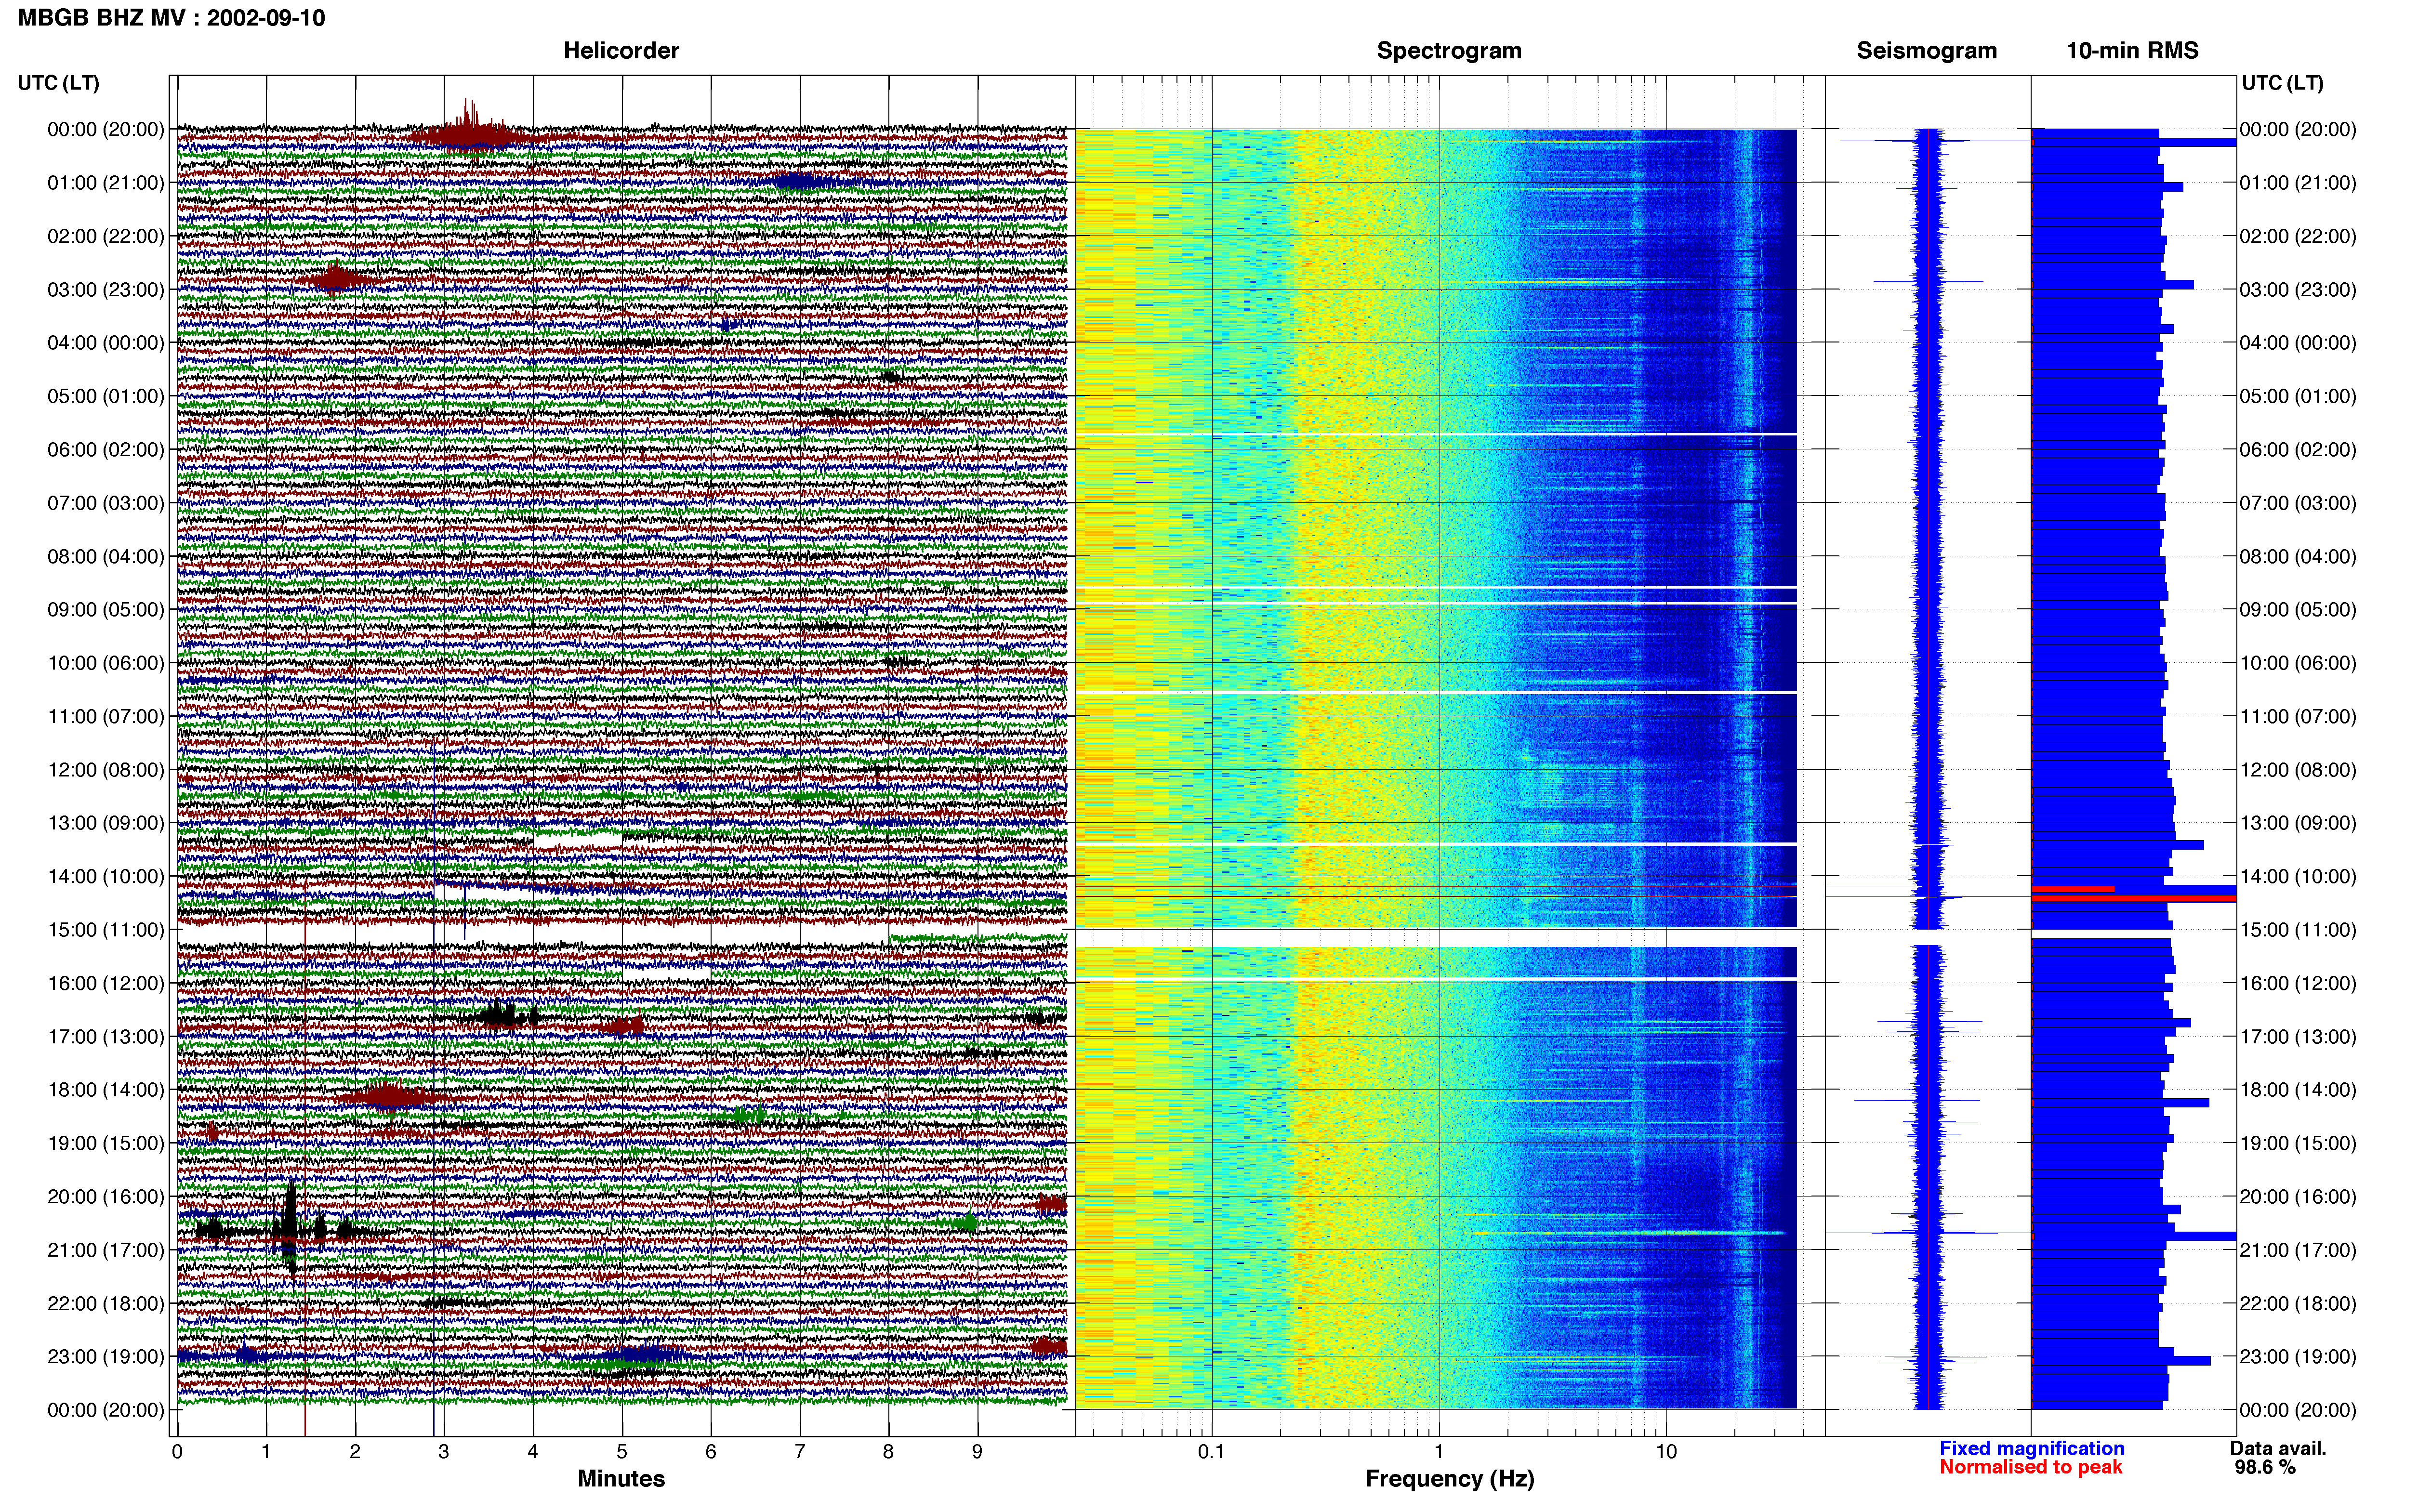Click left time label '23:00 (19:00)'
Image resolution: width=2418 pixels, height=1512 pixels.
(106, 1357)
